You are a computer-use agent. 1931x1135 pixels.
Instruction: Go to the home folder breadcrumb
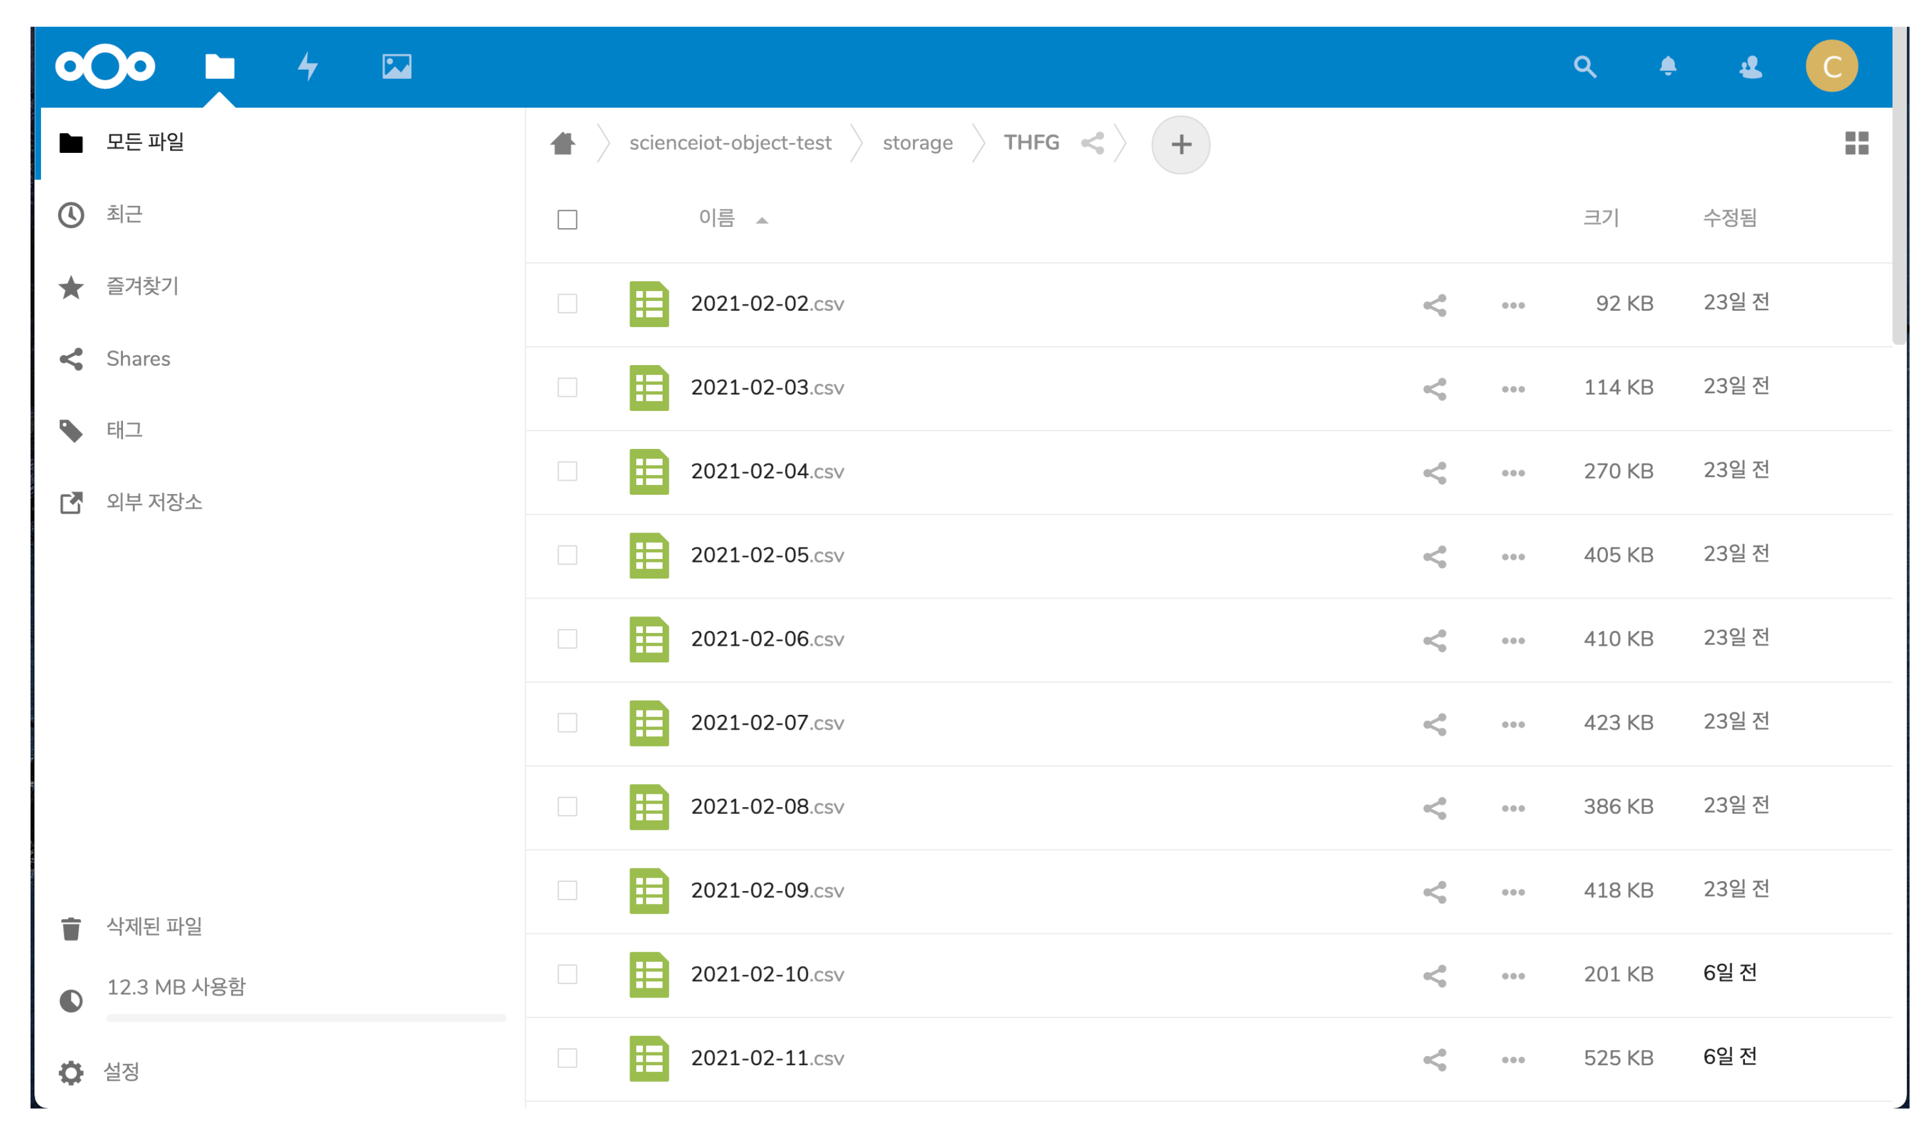click(x=562, y=143)
